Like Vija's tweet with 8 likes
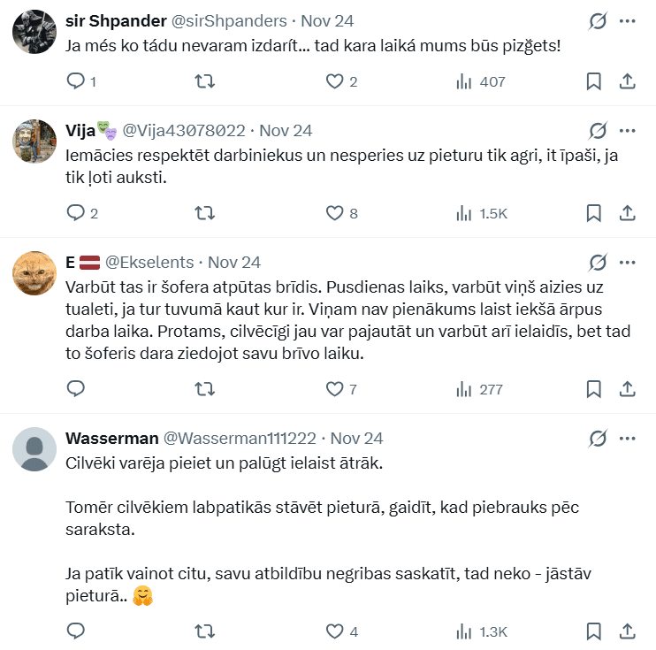The image size is (656, 650). [x=334, y=213]
